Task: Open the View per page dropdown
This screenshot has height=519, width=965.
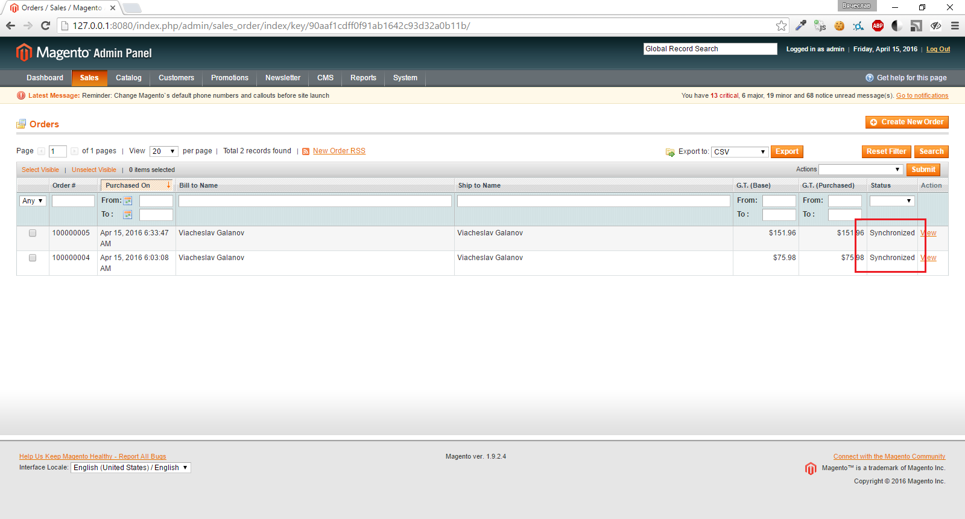Action: 164,151
